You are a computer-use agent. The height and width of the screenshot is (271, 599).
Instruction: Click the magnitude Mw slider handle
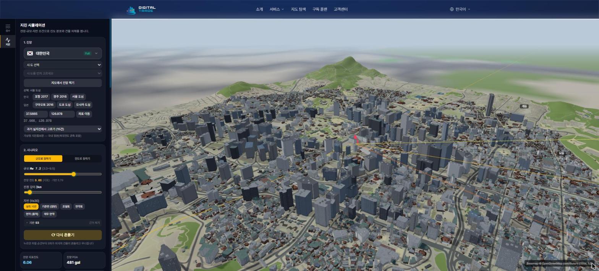pyautogui.click(x=73, y=174)
